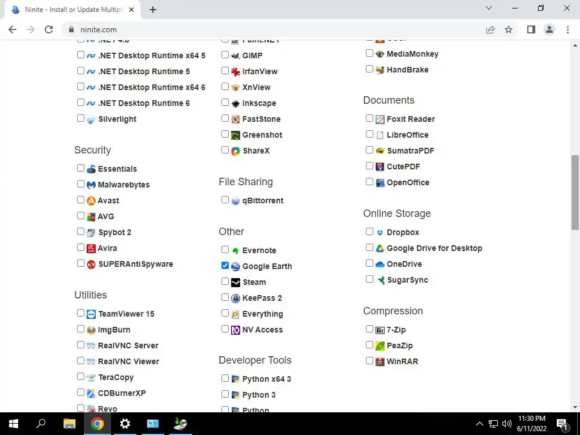Go back to previous page
The height and width of the screenshot is (435, 580).
(x=12, y=29)
